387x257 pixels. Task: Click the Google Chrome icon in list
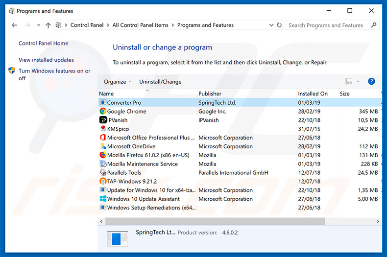(x=103, y=111)
